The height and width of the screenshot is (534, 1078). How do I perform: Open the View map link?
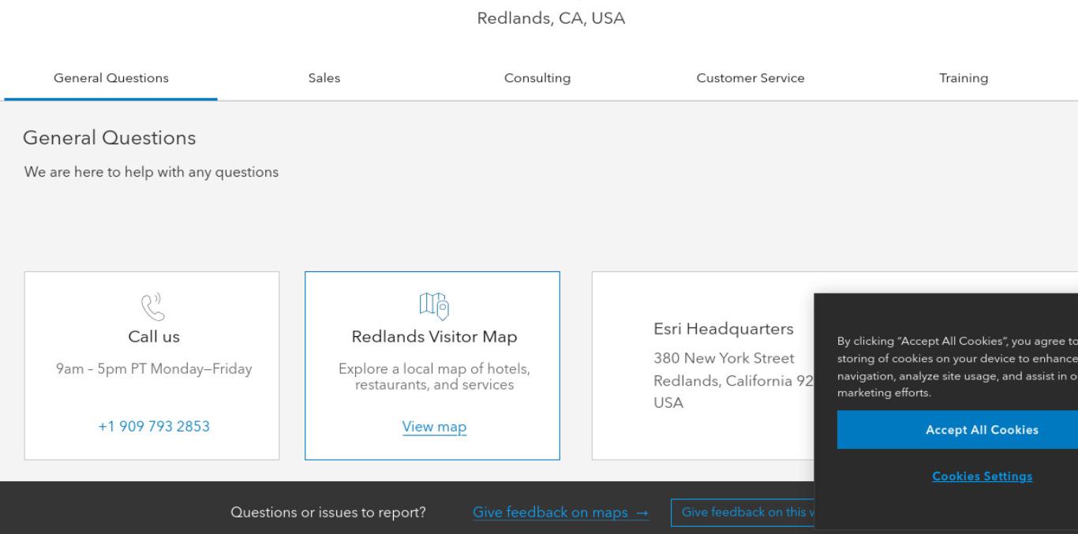(x=434, y=427)
